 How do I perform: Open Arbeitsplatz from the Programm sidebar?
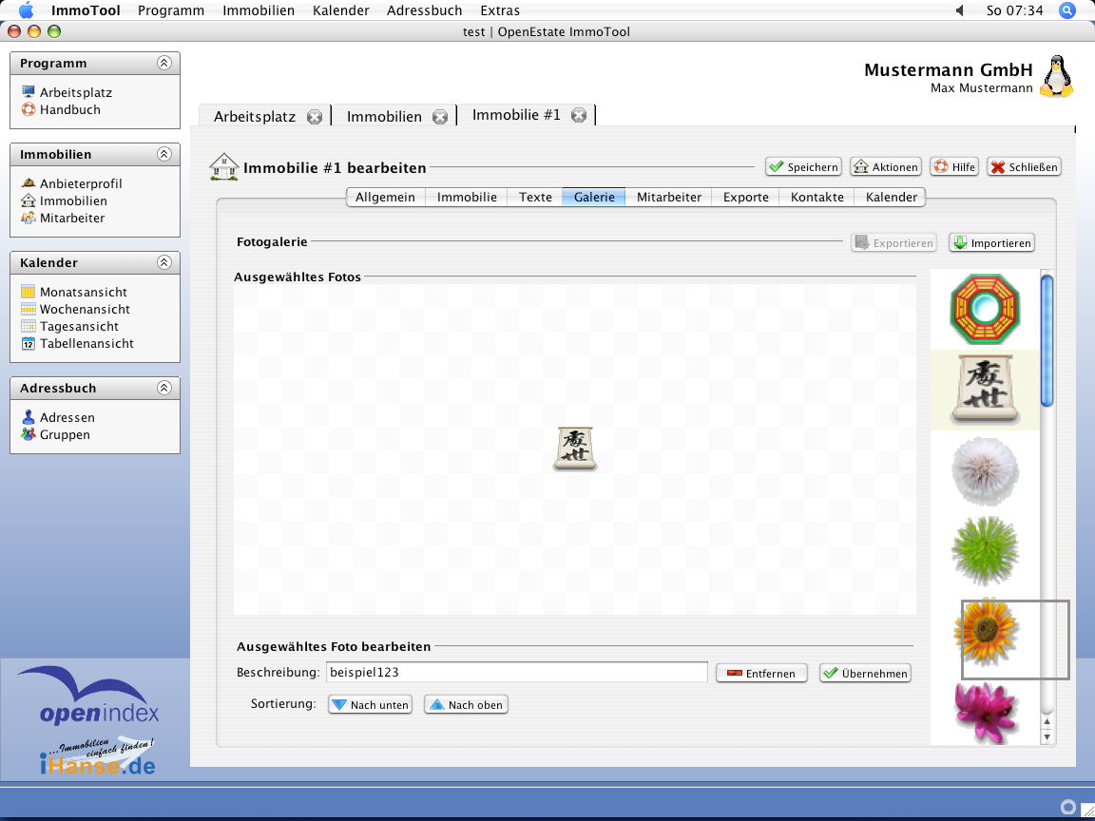tap(75, 93)
